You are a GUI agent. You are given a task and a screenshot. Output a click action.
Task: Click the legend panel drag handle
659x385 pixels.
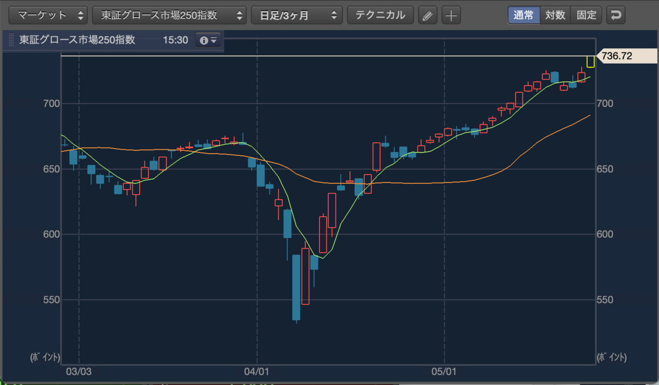(12, 40)
